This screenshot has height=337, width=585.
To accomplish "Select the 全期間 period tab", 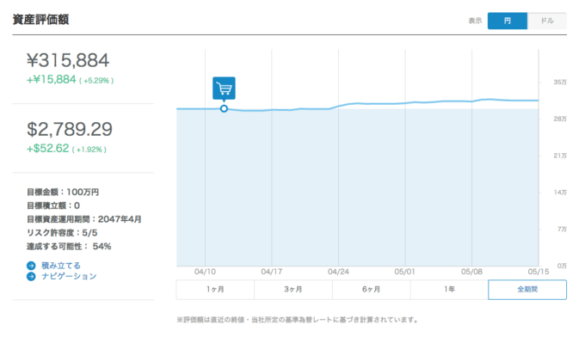I will [527, 290].
